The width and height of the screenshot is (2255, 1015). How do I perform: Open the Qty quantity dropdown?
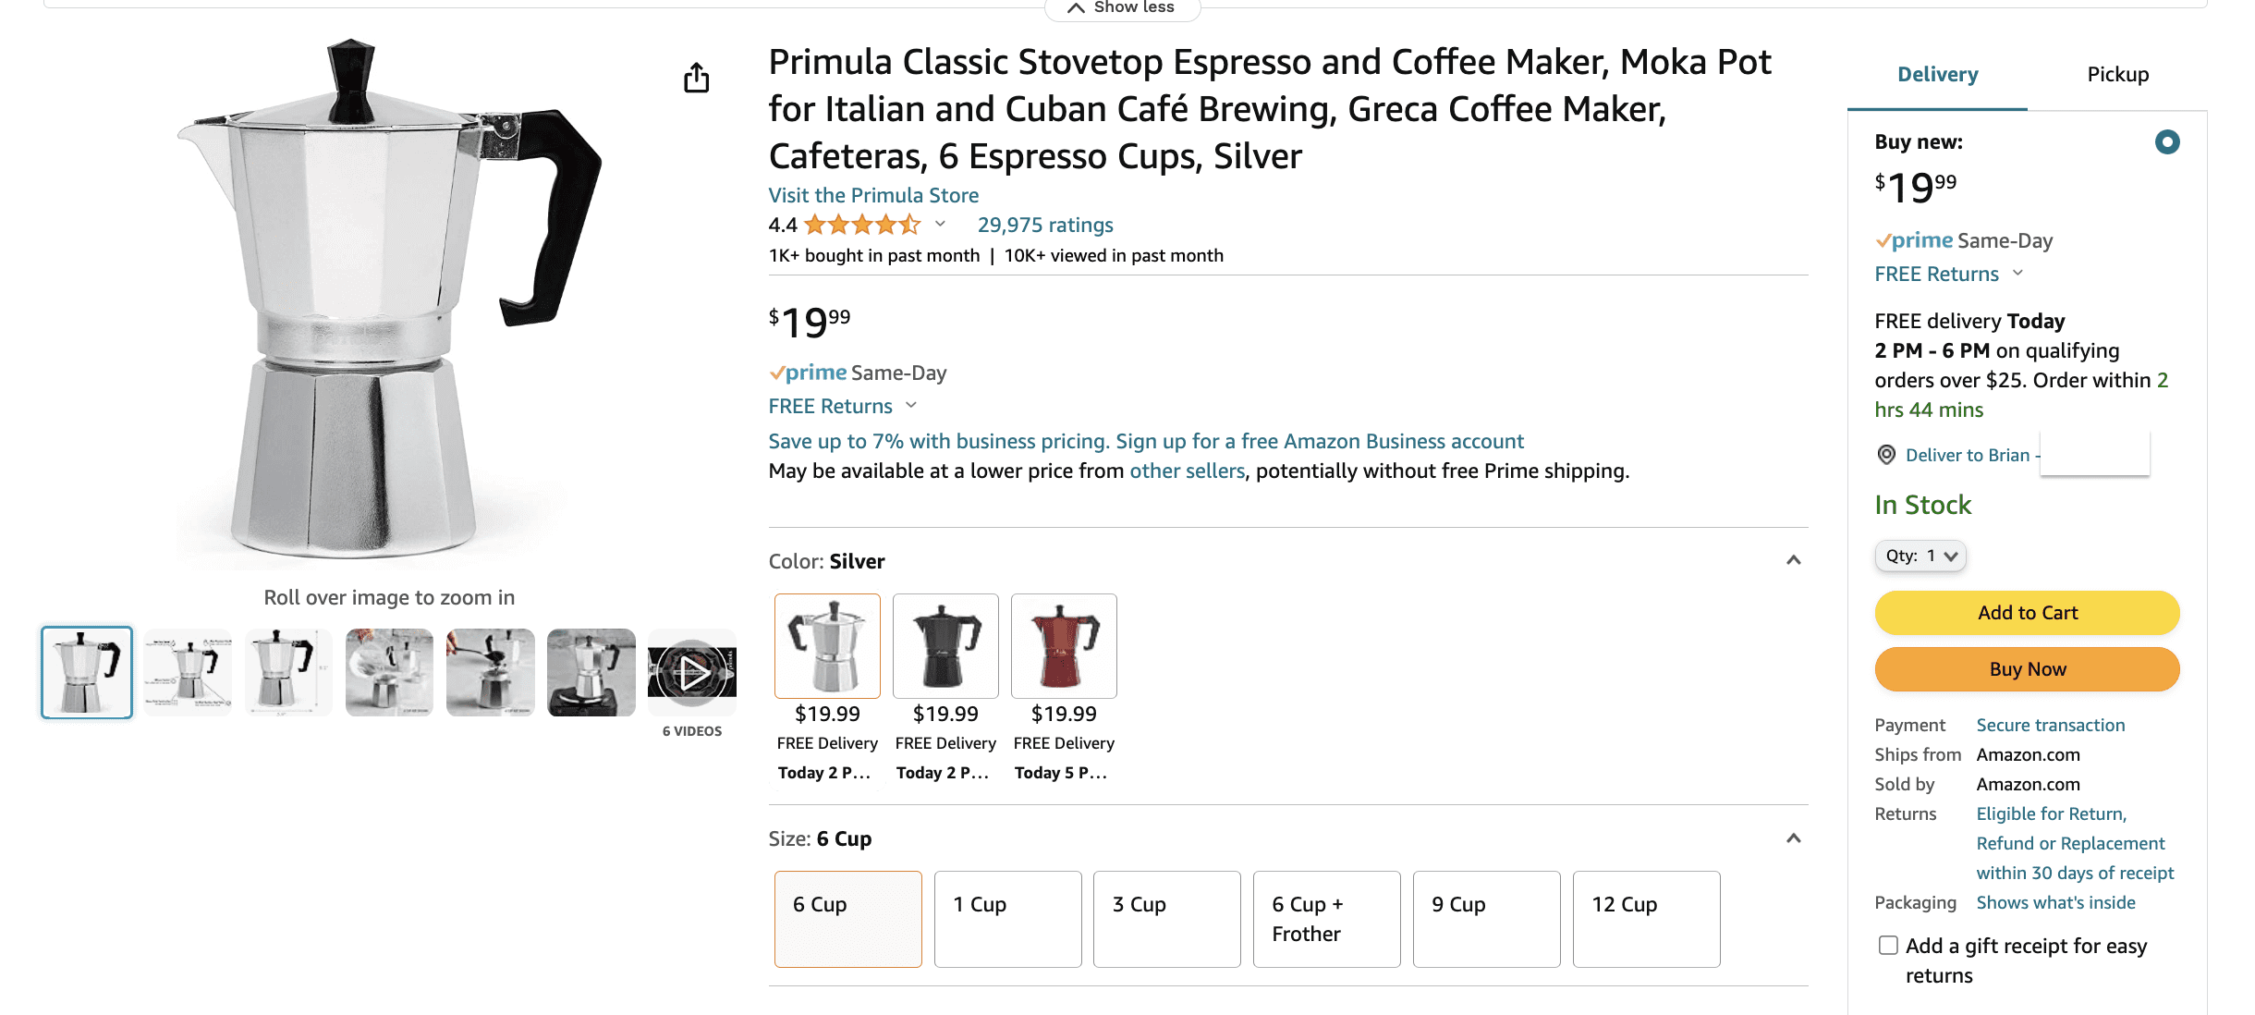[x=1920, y=556]
